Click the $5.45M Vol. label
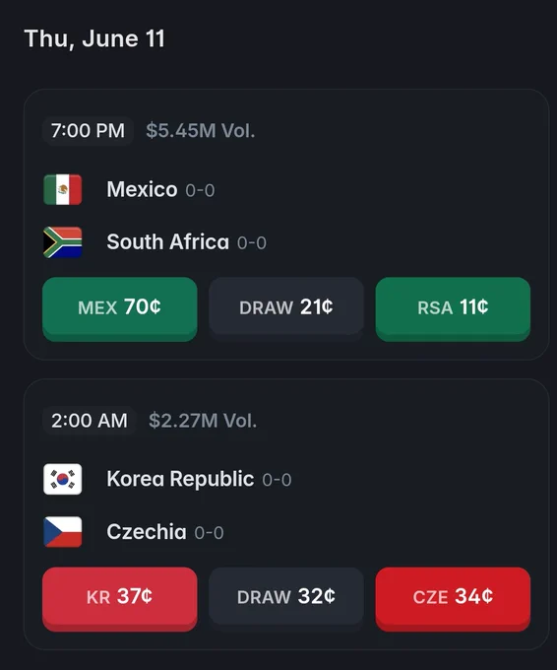Viewport: 557px width, 670px height. (x=200, y=131)
